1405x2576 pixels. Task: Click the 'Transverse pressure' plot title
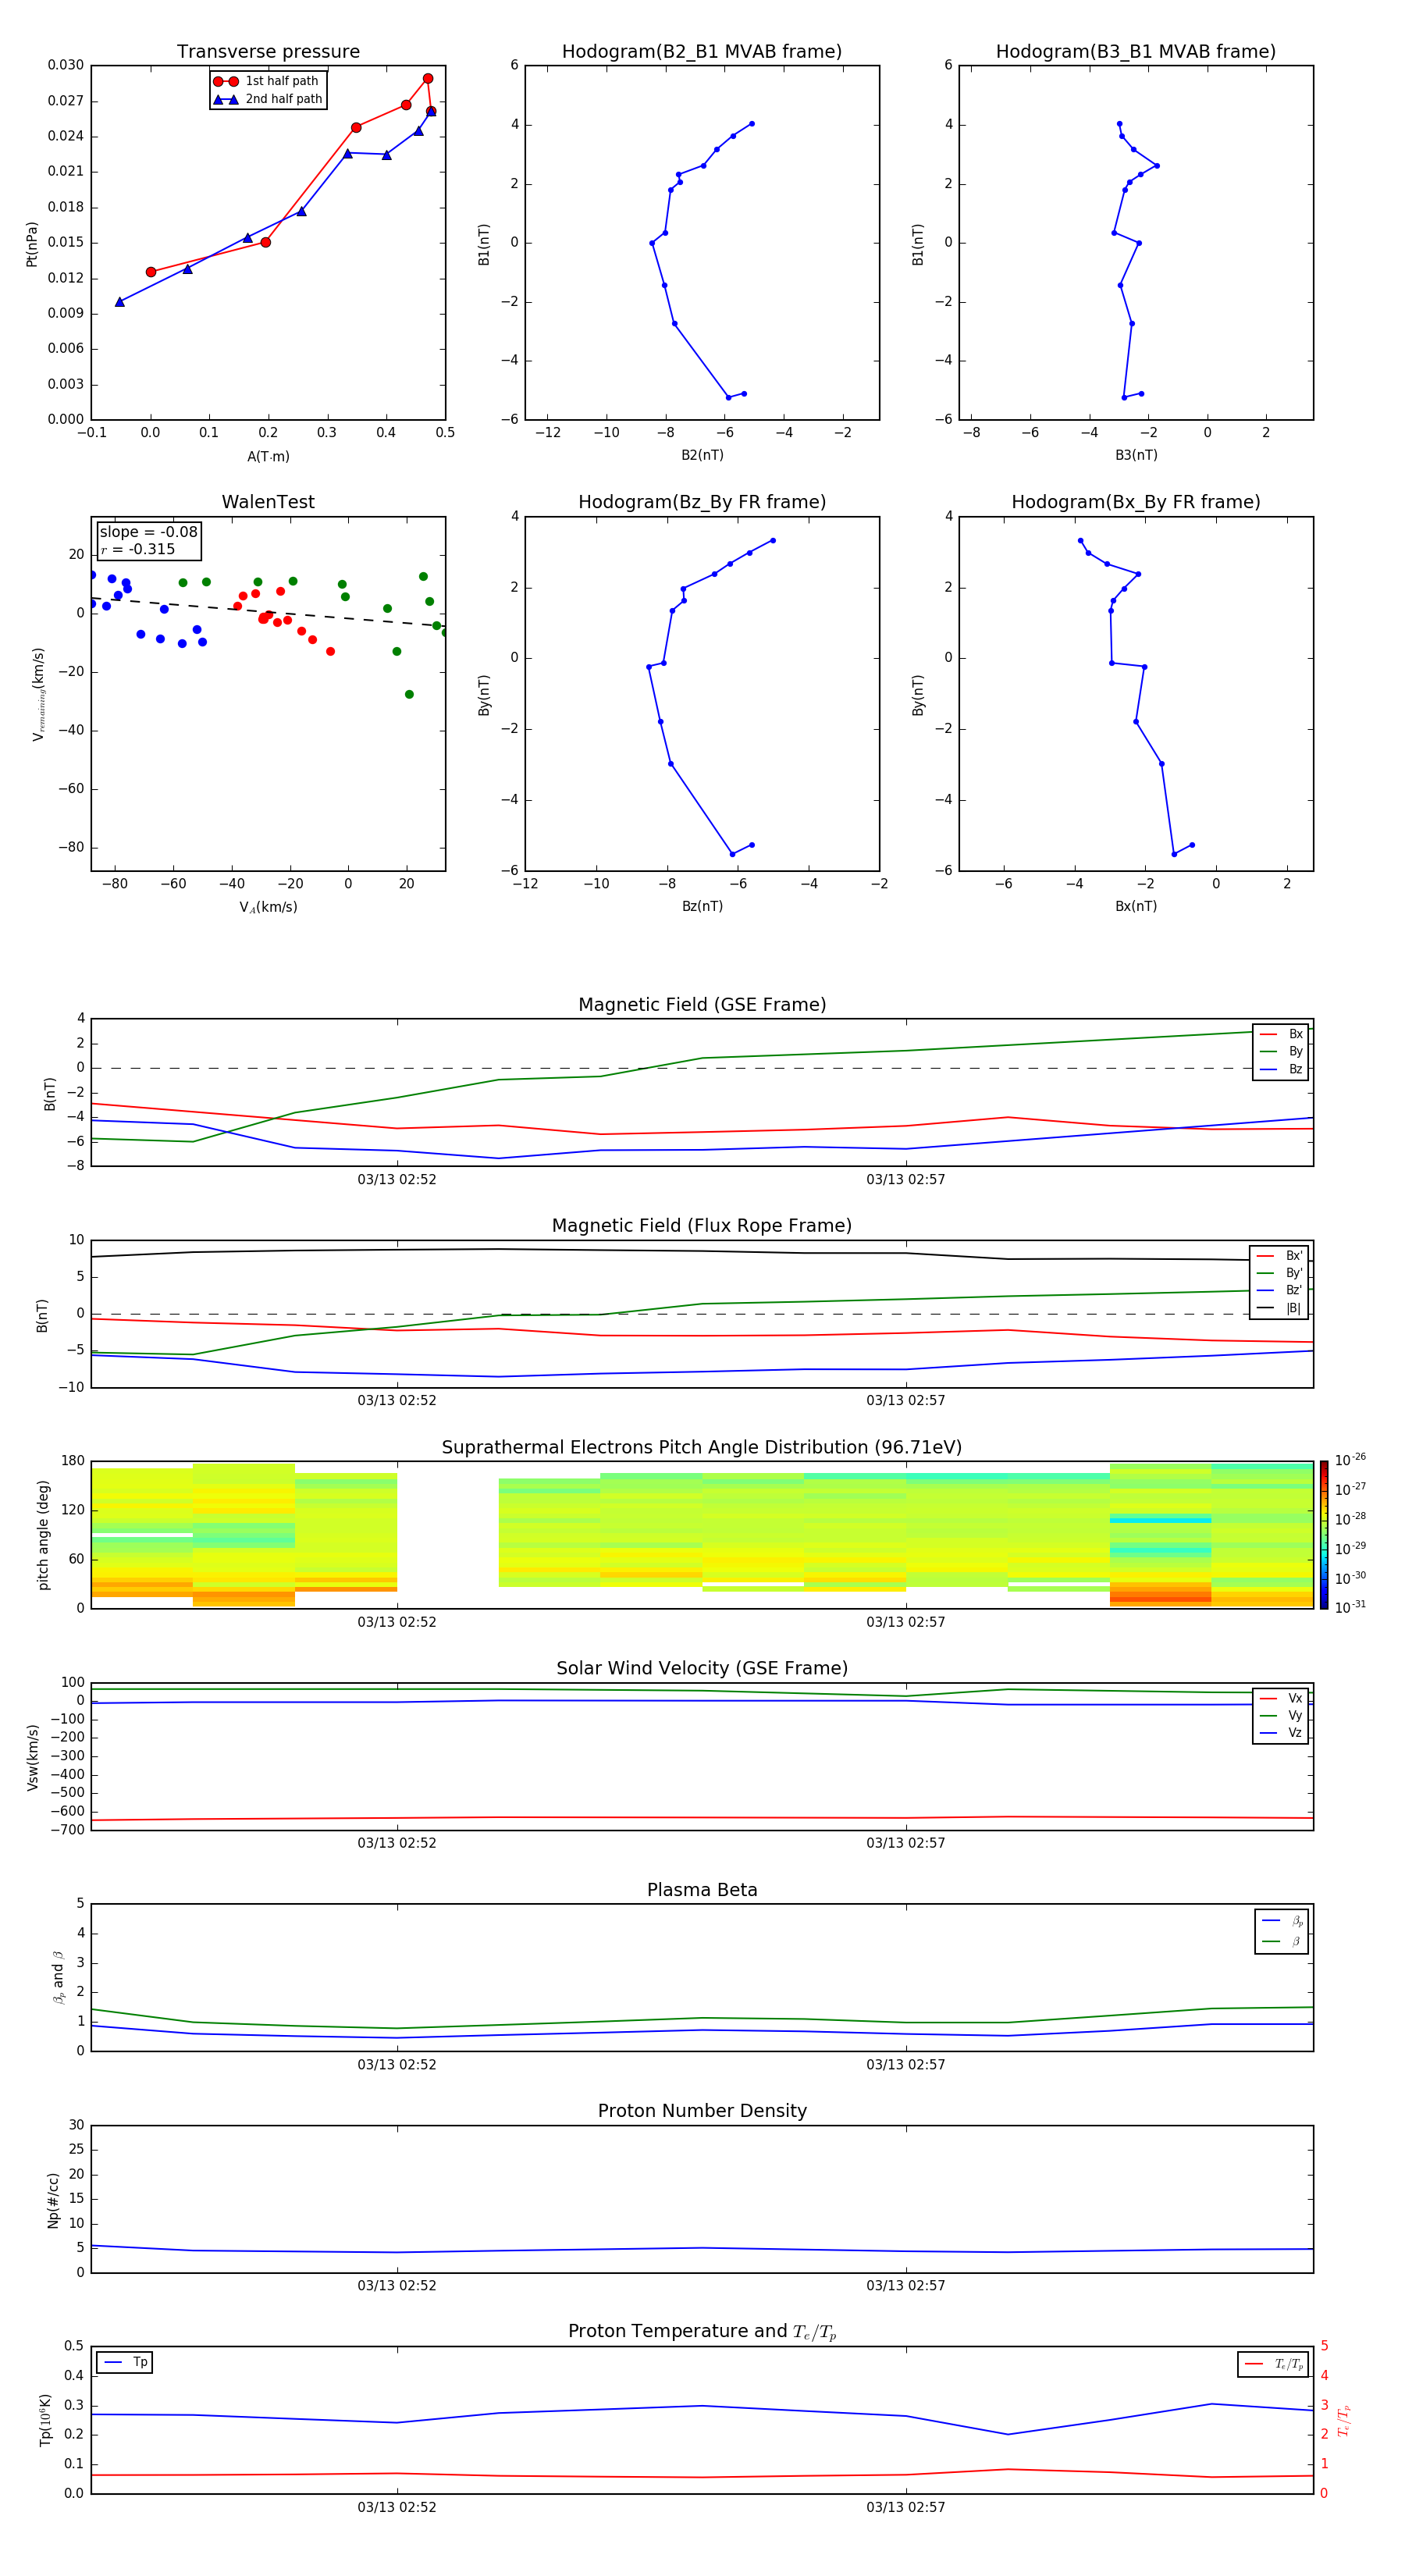coord(268,51)
